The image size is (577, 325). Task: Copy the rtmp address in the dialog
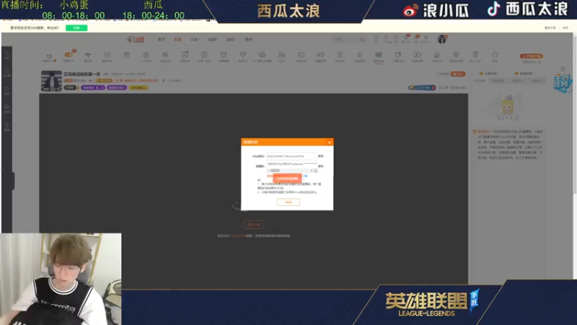coord(321,156)
